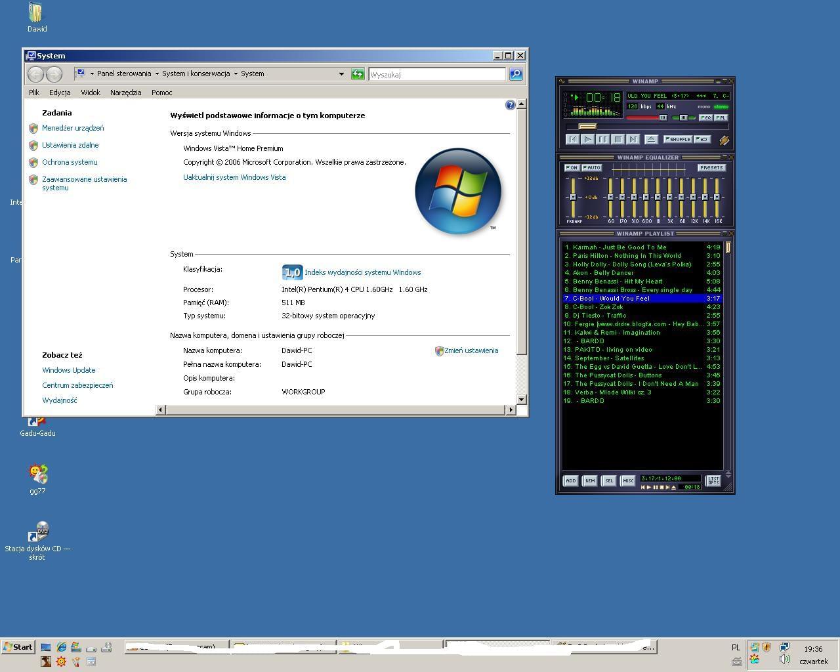Click Winamp play button
The image size is (840, 672).
pos(588,139)
